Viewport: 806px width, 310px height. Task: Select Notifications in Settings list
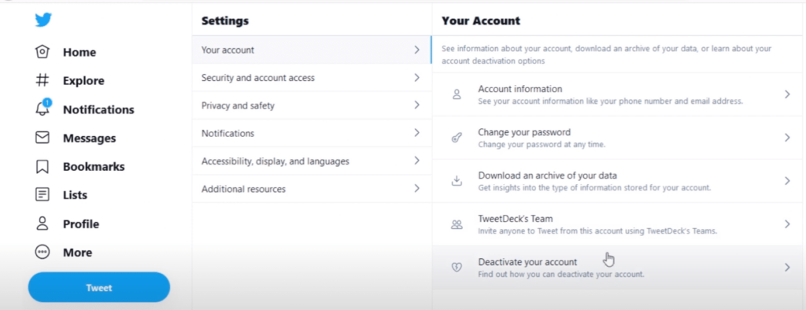pyautogui.click(x=227, y=133)
